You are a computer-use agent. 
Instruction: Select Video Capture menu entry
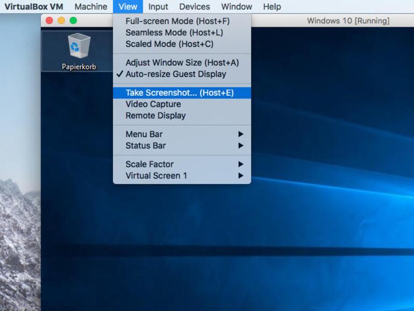tap(182, 104)
